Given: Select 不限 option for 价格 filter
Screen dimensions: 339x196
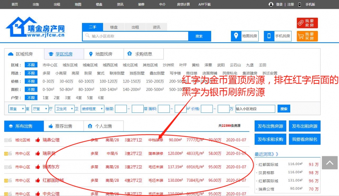Looking at the screenshot, I should 31,82.
